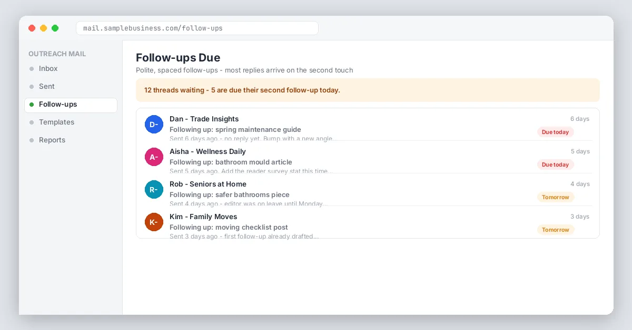Click the gray dot beside Templates
The height and width of the screenshot is (330, 632).
tap(32, 122)
